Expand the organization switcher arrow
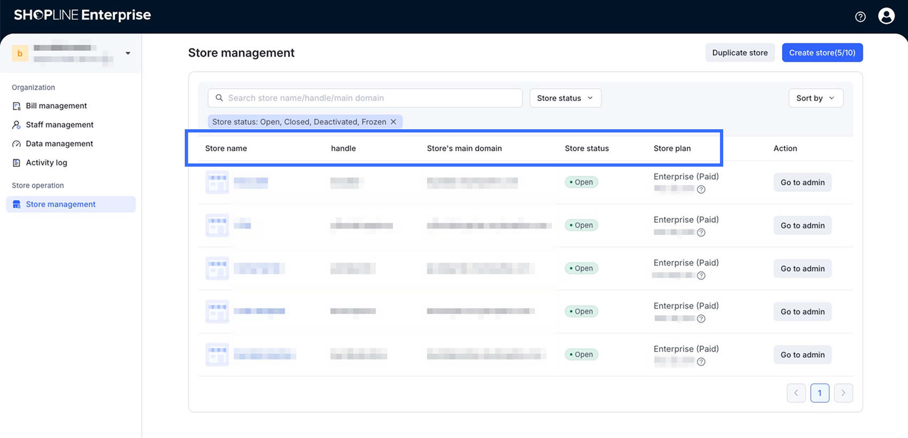The height and width of the screenshot is (438, 908). [128, 53]
